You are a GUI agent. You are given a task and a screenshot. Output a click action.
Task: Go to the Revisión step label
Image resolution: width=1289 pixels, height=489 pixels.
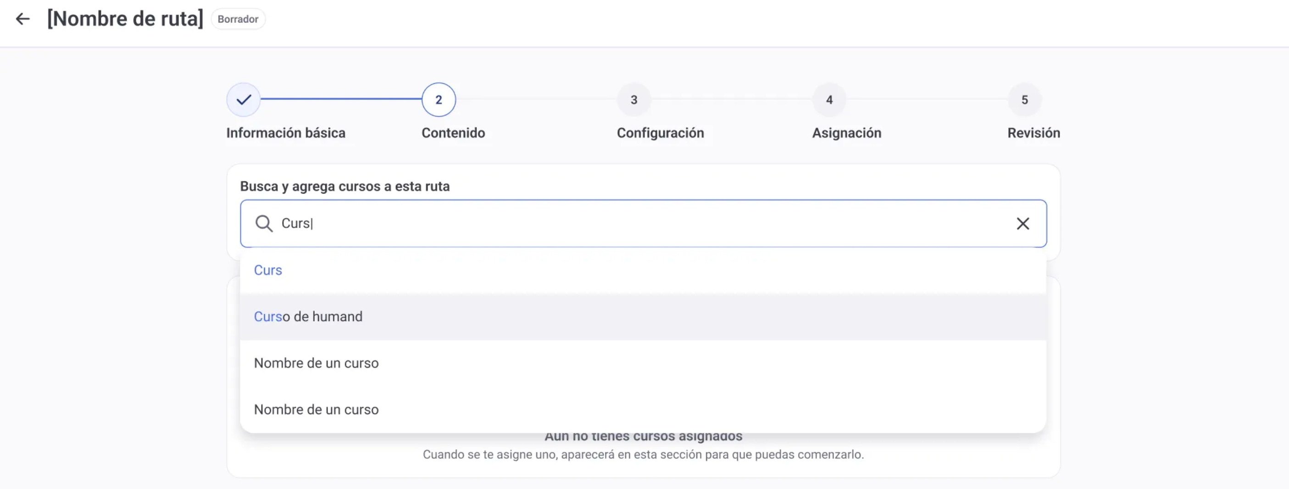(1033, 133)
